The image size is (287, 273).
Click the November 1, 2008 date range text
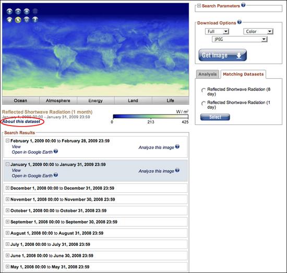point(63,200)
